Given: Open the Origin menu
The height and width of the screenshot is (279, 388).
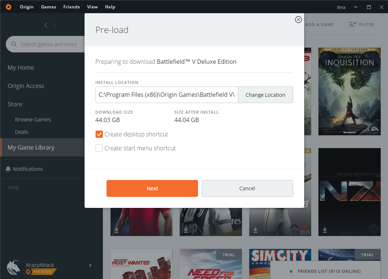Looking at the screenshot, I should coord(27,7).
